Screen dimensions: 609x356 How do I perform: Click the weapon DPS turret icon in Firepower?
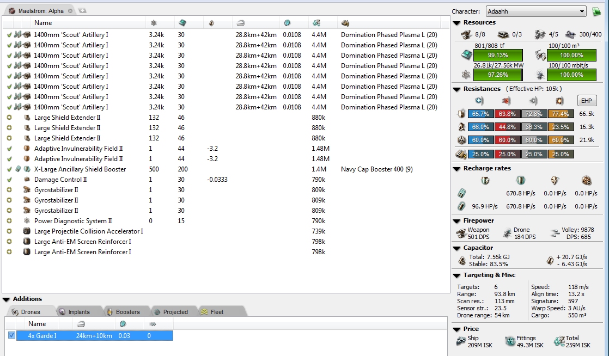pos(461,234)
